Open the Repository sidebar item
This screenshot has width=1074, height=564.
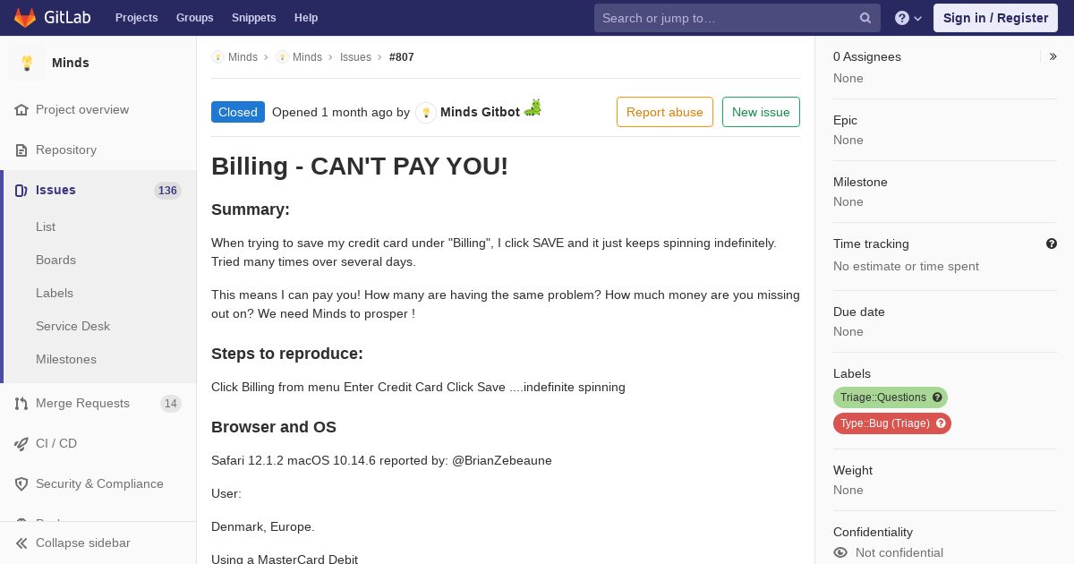pos(98,150)
